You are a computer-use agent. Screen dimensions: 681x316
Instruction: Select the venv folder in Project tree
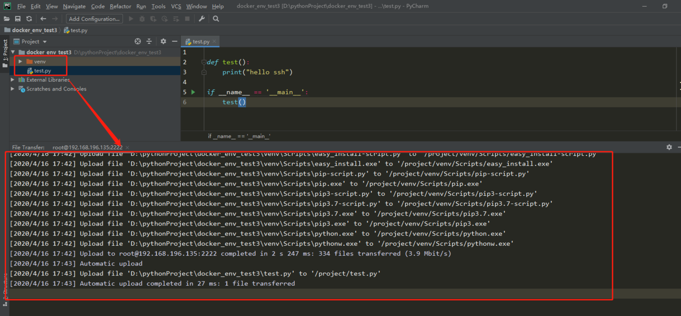pyautogui.click(x=36, y=61)
